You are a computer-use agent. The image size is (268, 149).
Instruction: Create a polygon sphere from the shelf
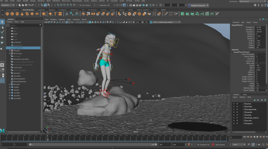tap(7, 14)
